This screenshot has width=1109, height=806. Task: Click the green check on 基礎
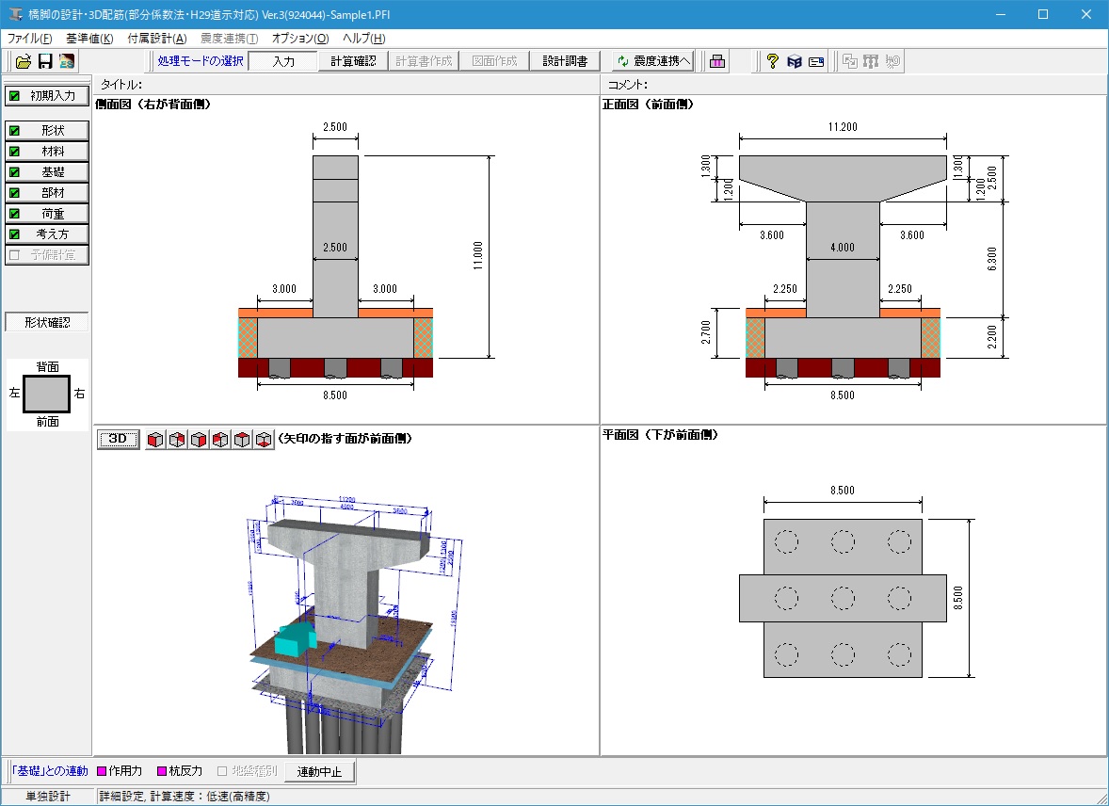click(14, 172)
